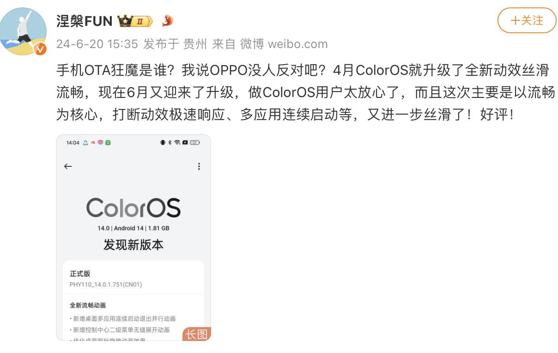Click the battery indicator in screenshot
Viewport: 558px width, 353px height.
[195, 143]
